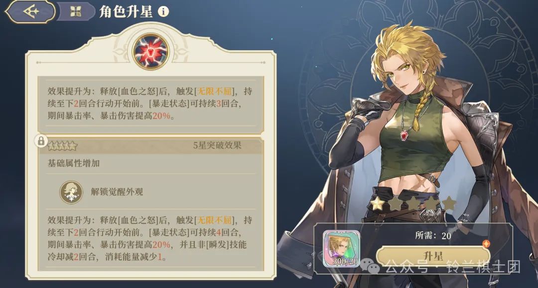The height and width of the screenshot is (288, 538).
Task: Tap the lock icon on 5星 panel
Action: pyautogui.click(x=41, y=141)
